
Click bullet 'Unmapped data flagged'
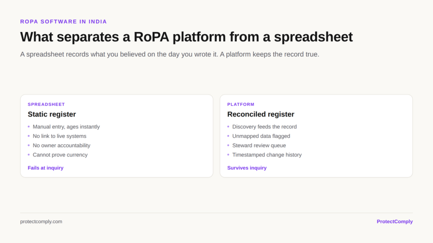click(x=261, y=136)
